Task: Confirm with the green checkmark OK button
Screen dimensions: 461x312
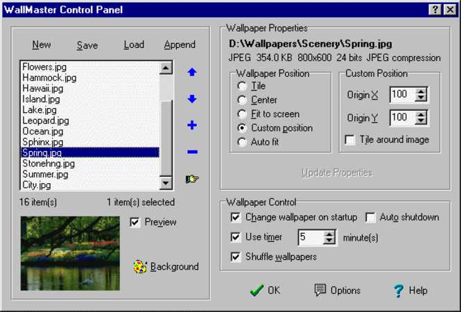Action: (x=265, y=291)
